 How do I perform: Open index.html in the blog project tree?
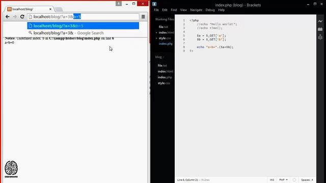165,71
